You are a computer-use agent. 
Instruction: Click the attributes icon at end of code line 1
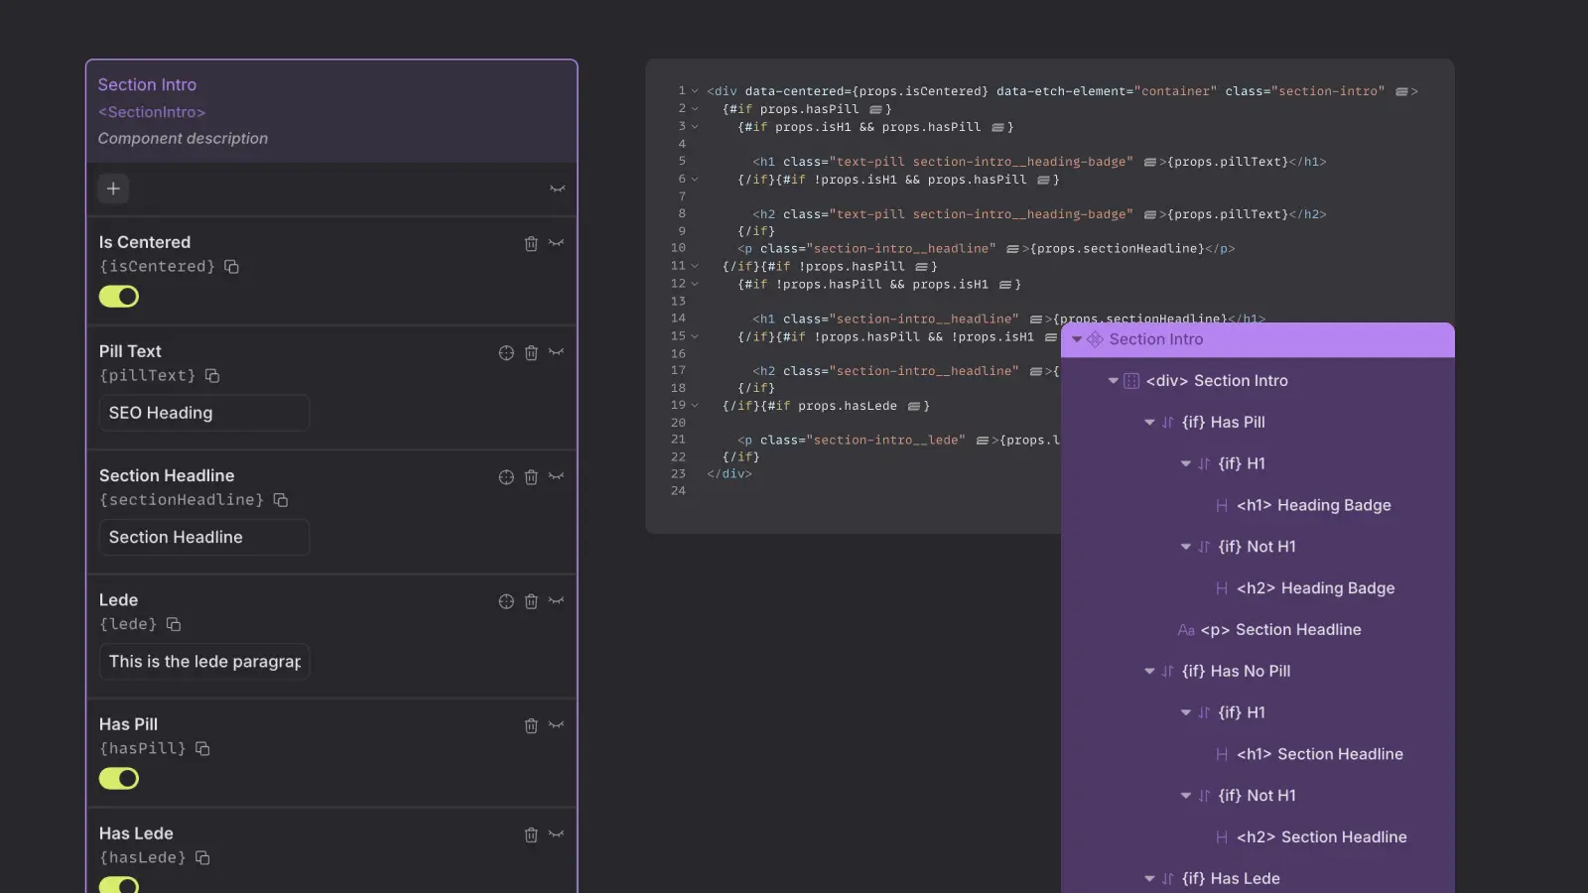click(x=1401, y=91)
